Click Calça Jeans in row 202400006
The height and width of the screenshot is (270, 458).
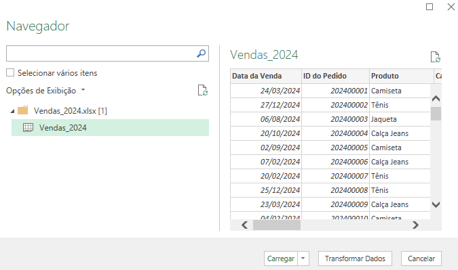(x=400, y=162)
